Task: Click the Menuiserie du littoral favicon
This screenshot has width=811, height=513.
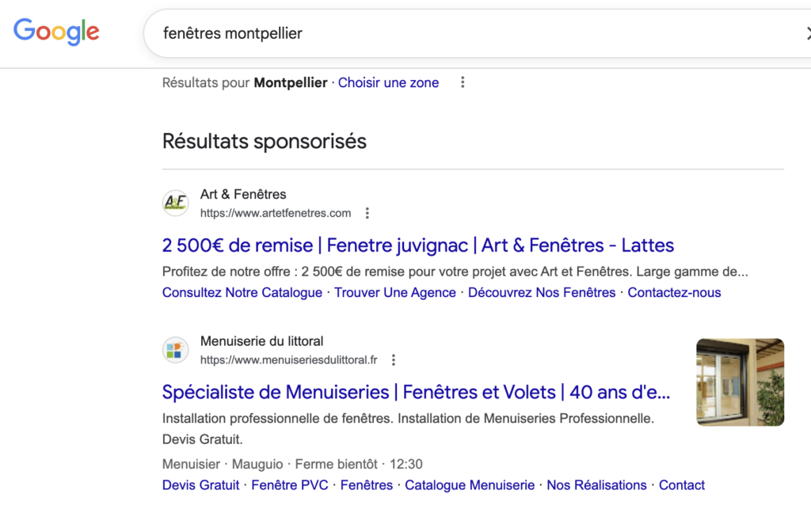Action: 175,349
